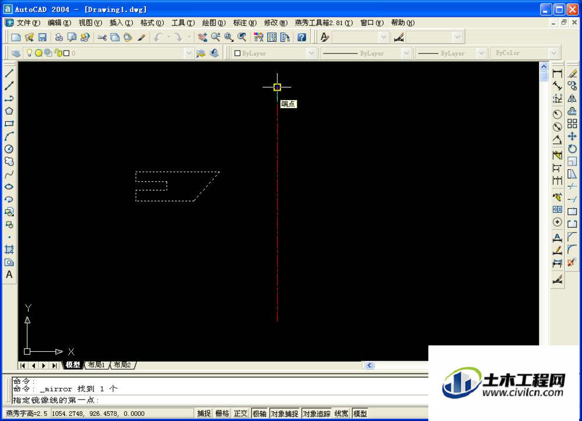Expand the dimension style dropdown
Viewport: 582px width, 421px height.
point(457,37)
